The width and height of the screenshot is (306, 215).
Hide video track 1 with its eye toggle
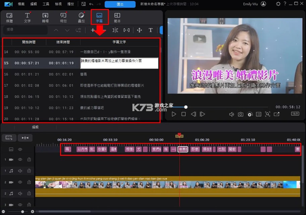pos(19,159)
